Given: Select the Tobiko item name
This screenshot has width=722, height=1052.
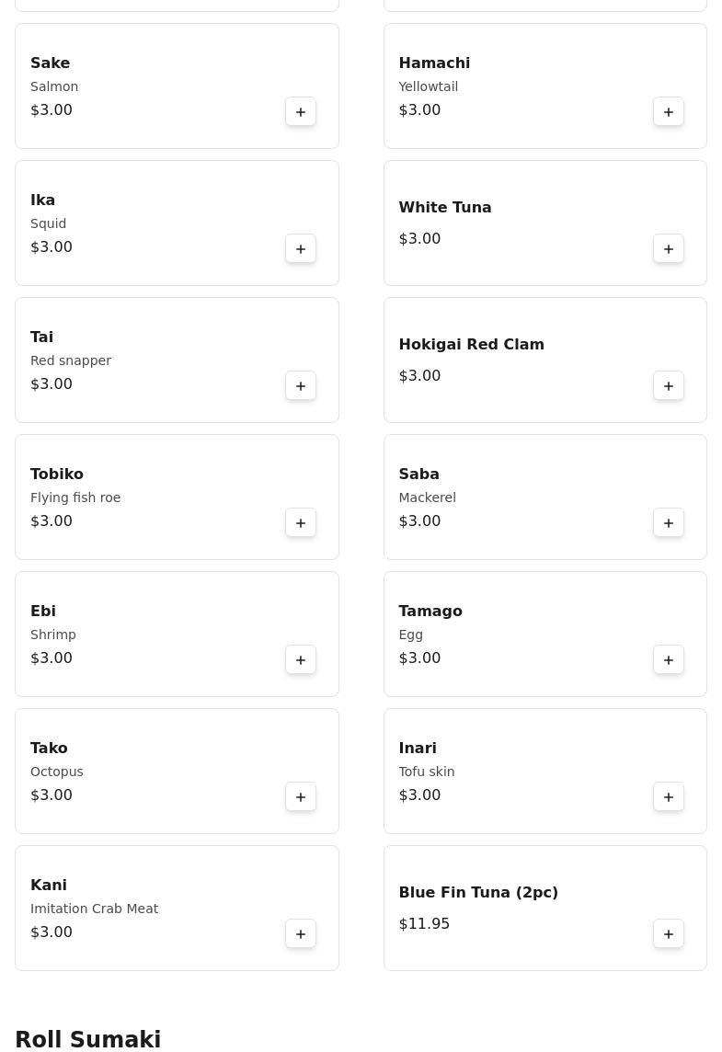Looking at the screenshot, I should pos(57,474).
